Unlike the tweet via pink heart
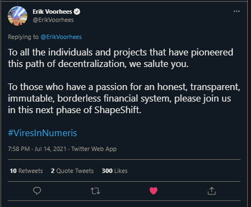Screen dimensions: 251x207 point(153,191)
